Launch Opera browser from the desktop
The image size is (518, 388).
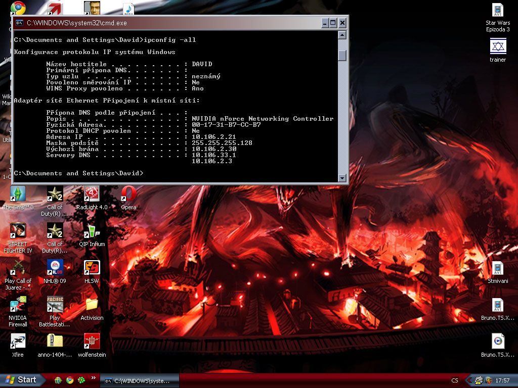point(128,195)
